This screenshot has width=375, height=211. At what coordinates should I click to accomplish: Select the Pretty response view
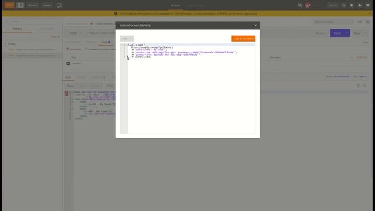point(70,86)
